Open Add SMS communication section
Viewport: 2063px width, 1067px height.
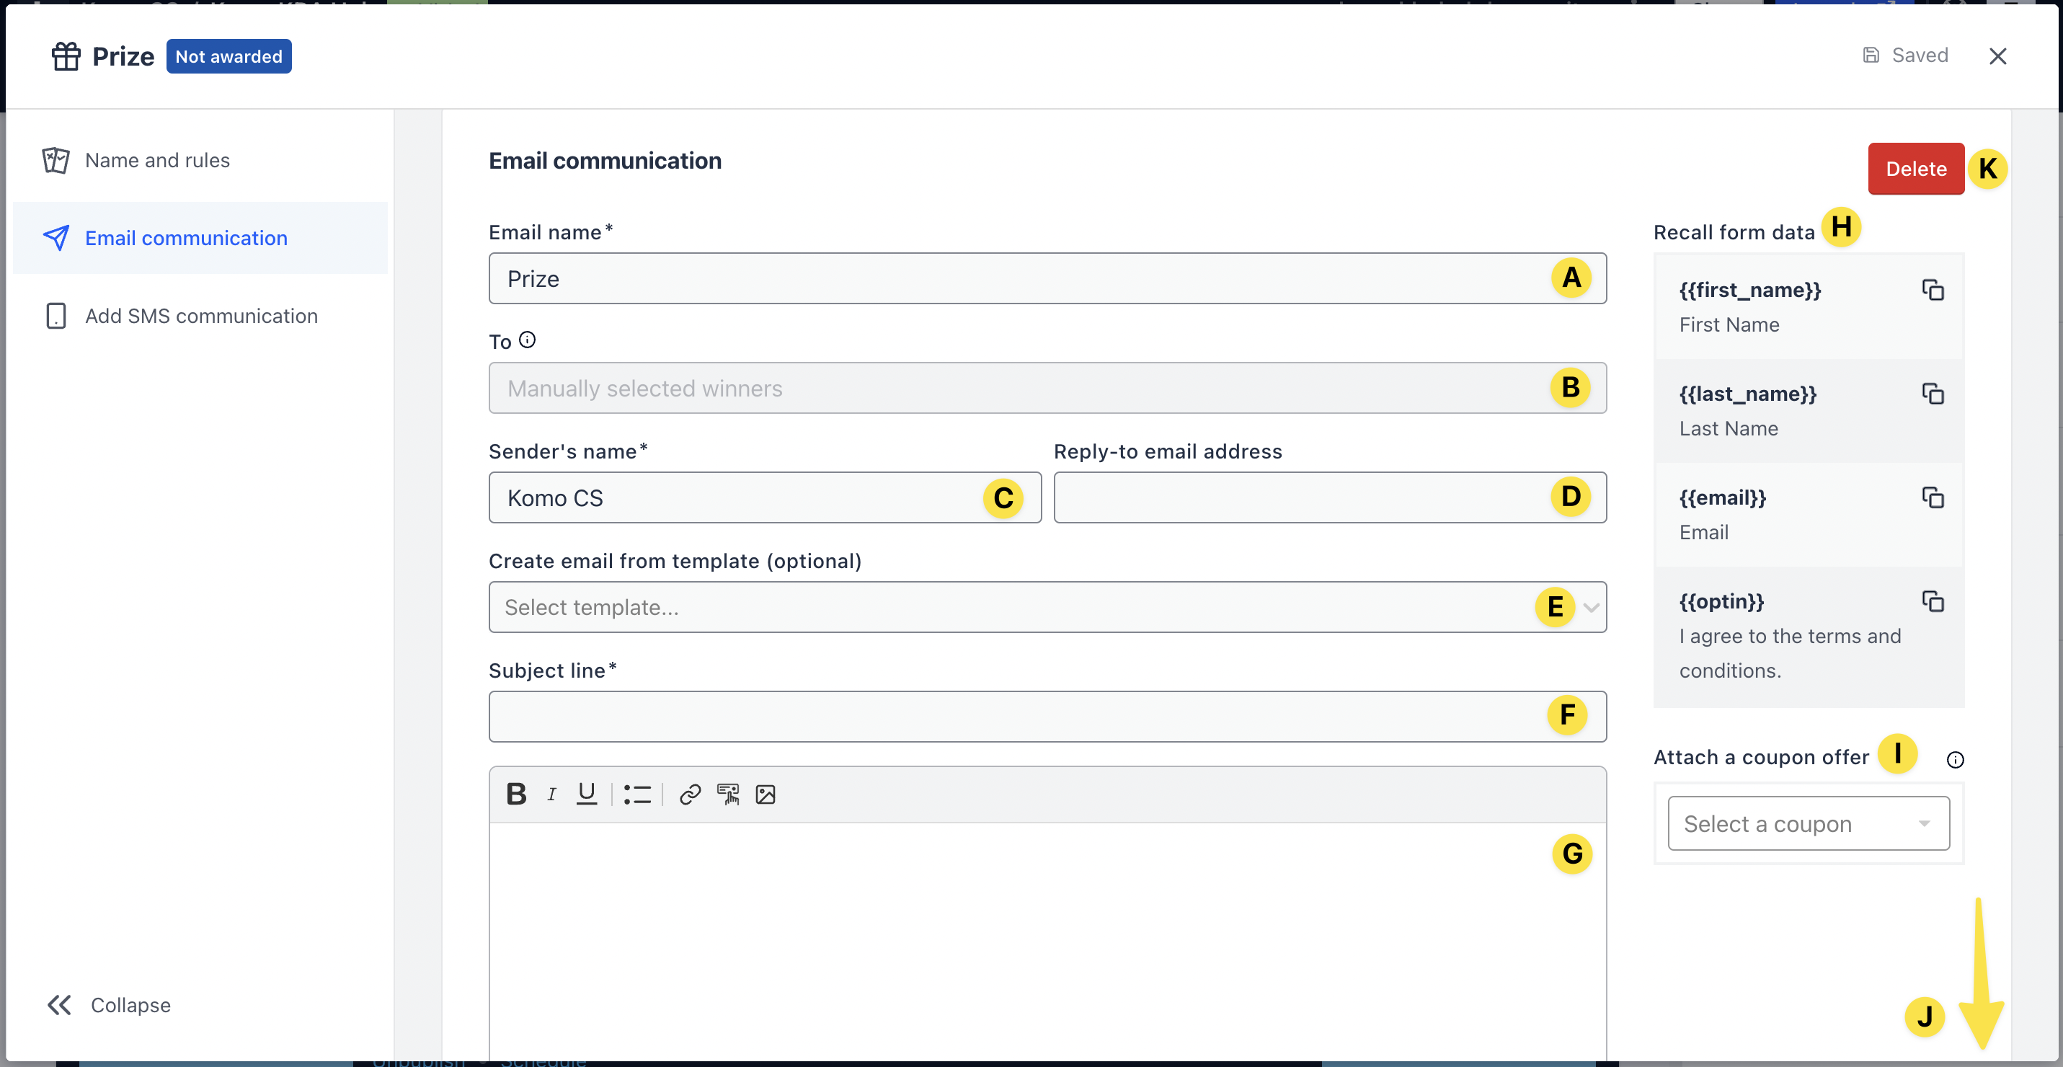click(200, 316)
